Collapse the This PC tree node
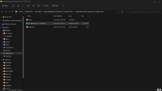This screenshot has width=162, height=91. coord(1,28)
